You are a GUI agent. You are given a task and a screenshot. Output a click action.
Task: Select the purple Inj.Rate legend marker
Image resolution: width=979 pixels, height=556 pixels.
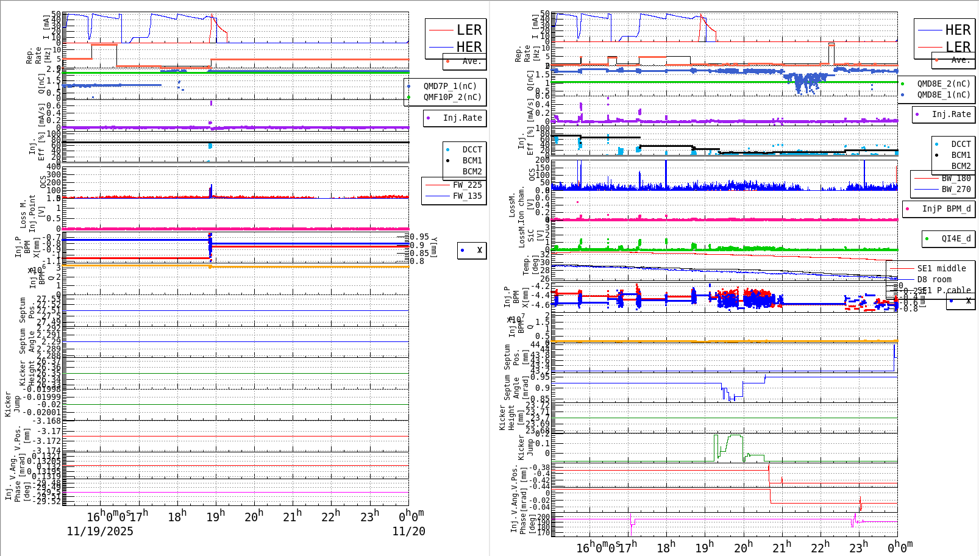[429, 118]
